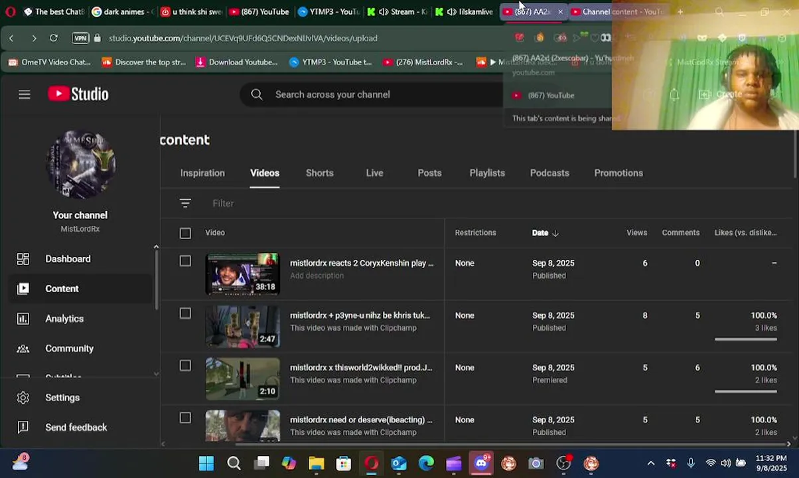Open the Posts tab
The image size is (799, 478).
click(x=429, y=173)
